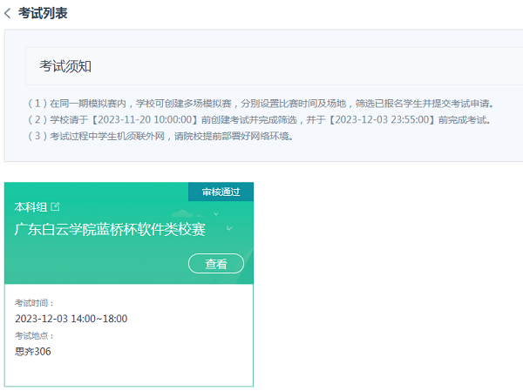Click notice item (3) about 联外网
The height and width of the screenshot is (391, 523).
[x=160, y=136]
